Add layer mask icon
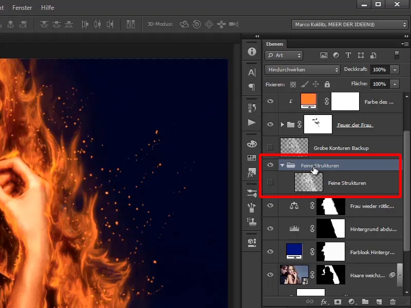Image resolution: width=411 pixels, height=308 pixels. [338, 302]
